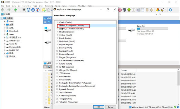Click the funnel filter icon

click(x=160, y=14)
